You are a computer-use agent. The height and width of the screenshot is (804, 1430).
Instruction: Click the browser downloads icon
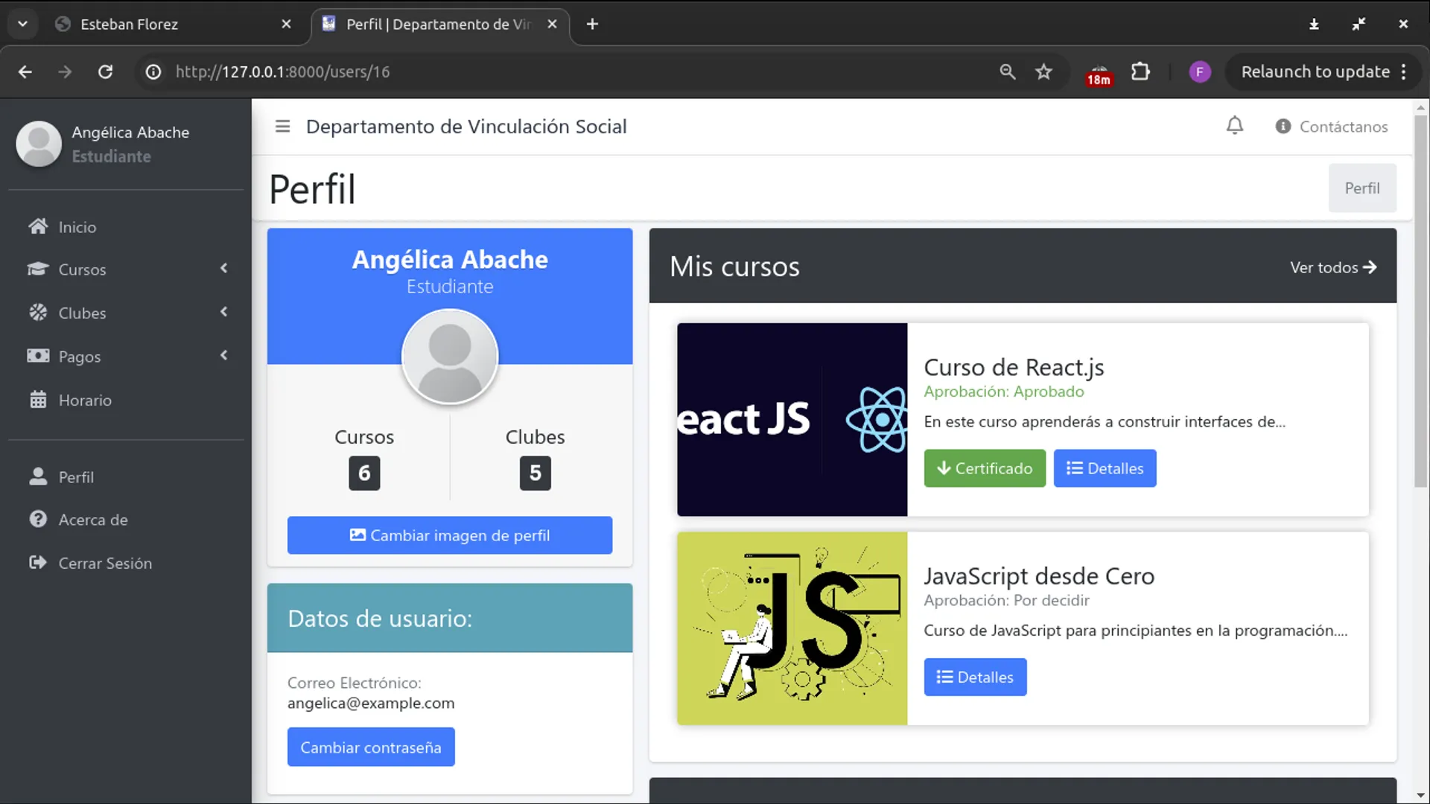[x=1314, y=24]
